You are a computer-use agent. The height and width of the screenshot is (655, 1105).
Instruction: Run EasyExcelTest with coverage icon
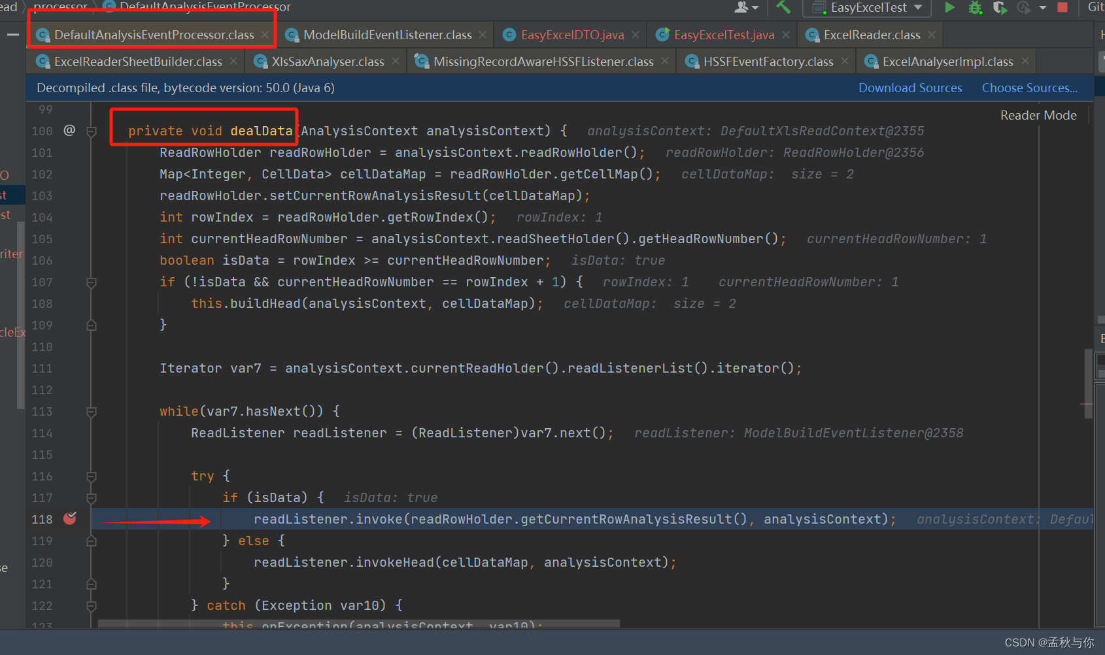1000,7
